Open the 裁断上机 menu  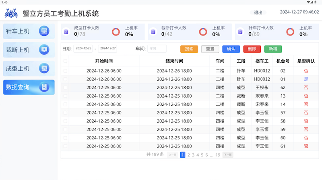click(29, 50)
